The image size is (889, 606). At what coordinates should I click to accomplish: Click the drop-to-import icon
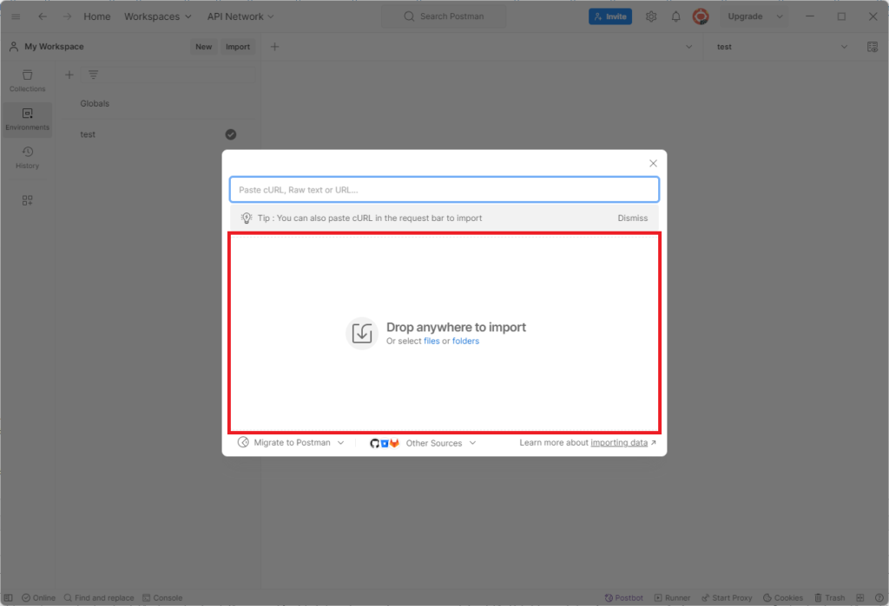pos(362,333)
